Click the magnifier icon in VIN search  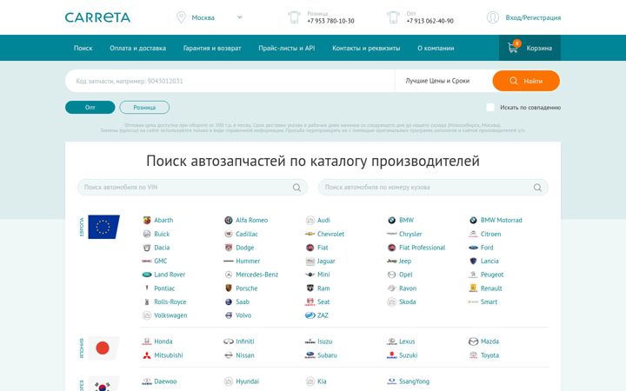pyautogui.click(x=296, y=188)
